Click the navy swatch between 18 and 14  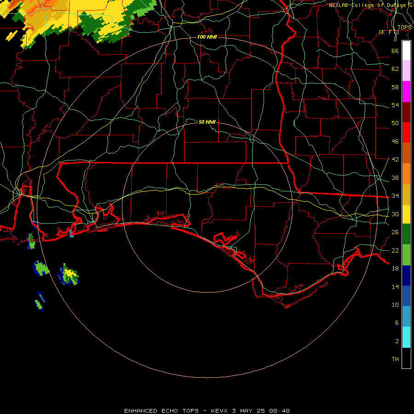click(406, 276)
